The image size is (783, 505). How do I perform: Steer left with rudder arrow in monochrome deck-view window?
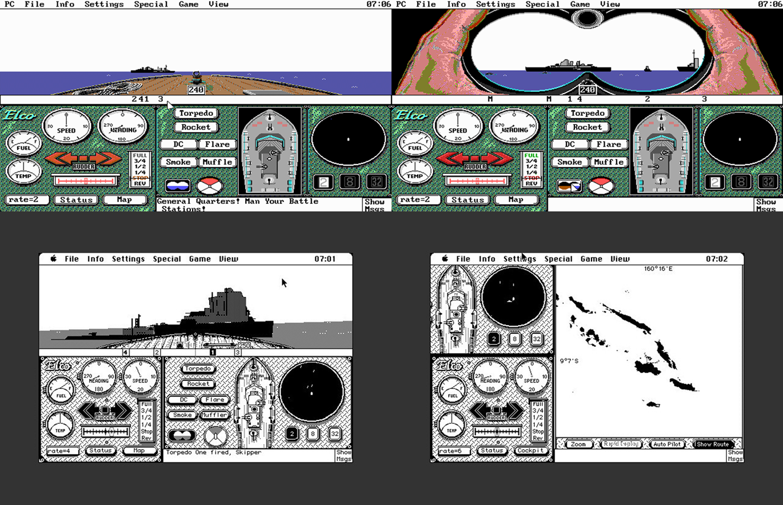coord(89,410)
